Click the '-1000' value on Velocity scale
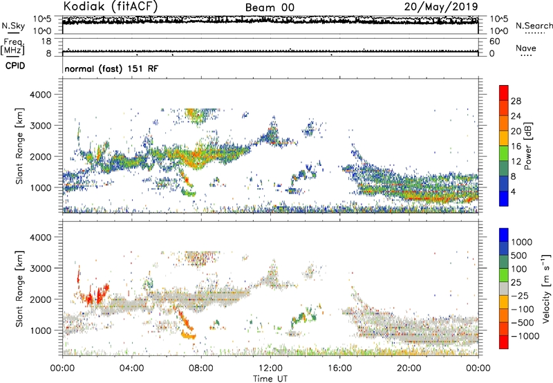 click(x=525, y=336)
